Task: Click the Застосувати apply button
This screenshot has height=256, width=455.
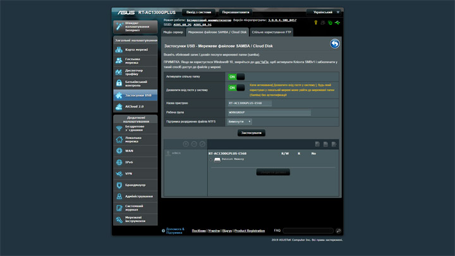Action: tap(252, 133)
